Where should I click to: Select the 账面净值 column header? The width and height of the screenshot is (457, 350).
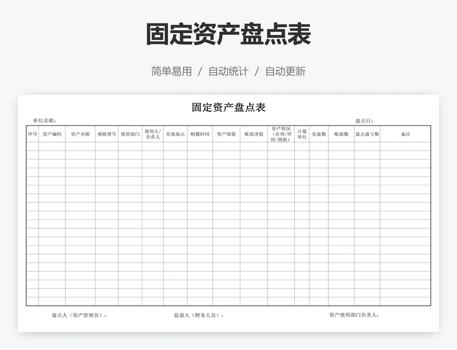254,134
